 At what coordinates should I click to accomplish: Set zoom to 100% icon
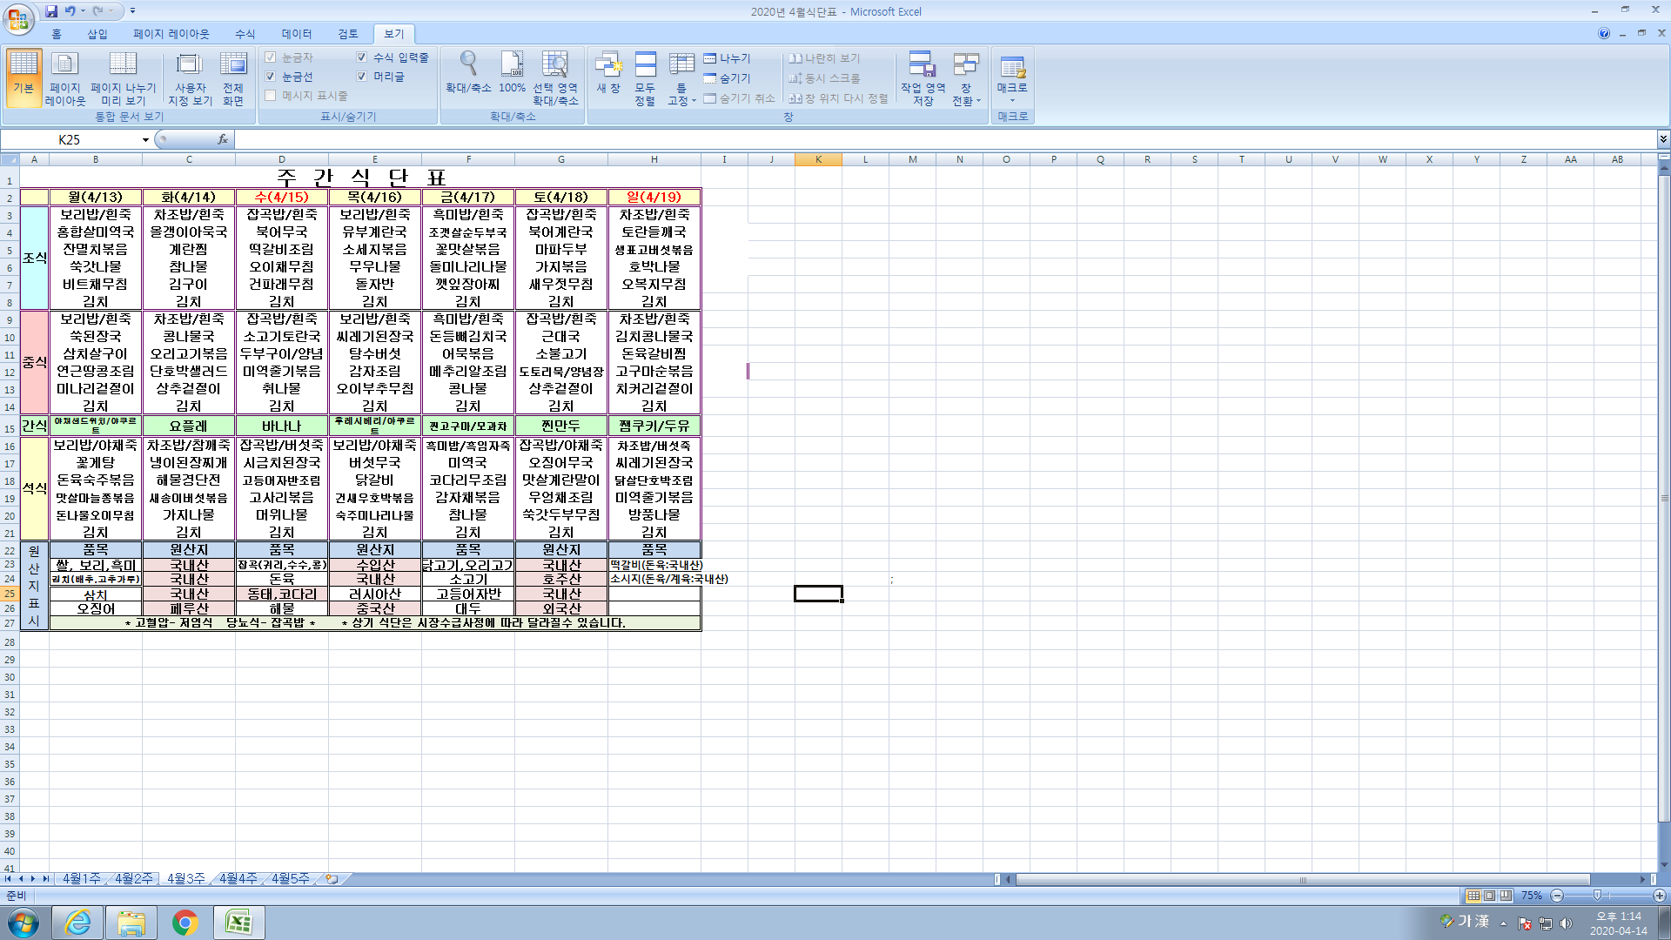click(x=512, y=73)
